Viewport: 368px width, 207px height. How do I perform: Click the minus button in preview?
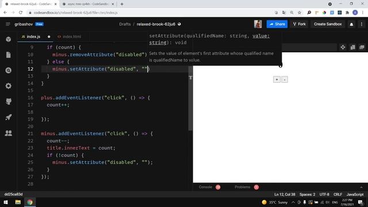tap(285, 79)
